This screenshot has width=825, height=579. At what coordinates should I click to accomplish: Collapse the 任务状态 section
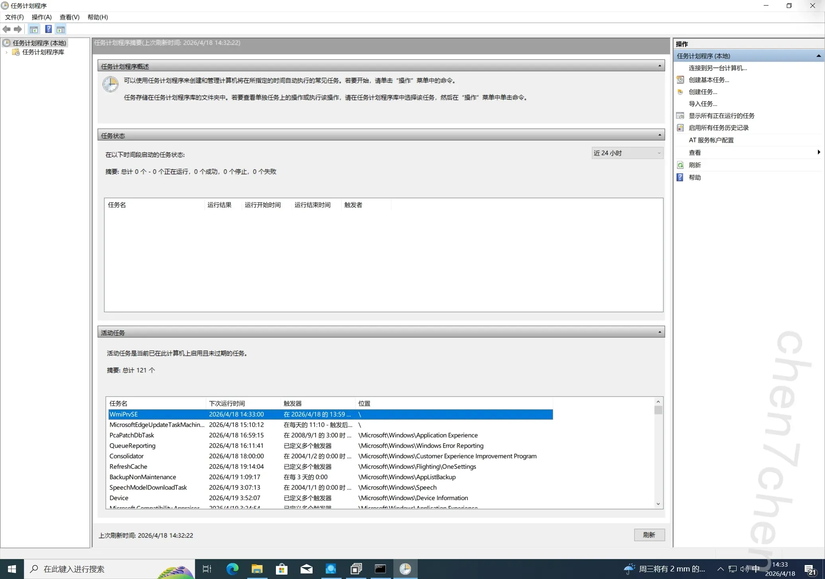coord(659,135)
